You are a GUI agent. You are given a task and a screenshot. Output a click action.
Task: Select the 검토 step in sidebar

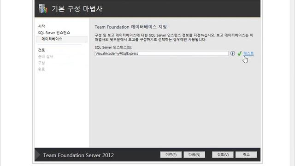(41, 50)
